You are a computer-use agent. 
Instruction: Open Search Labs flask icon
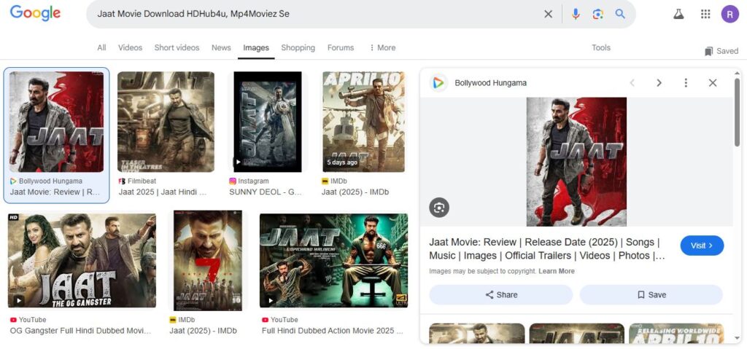[x=678, y=15]
